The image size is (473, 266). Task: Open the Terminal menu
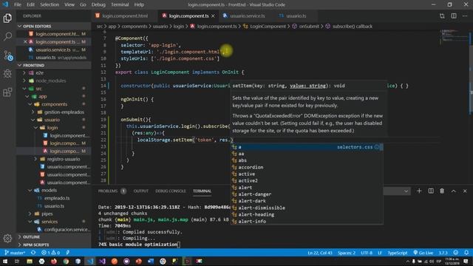coord(120,4)
